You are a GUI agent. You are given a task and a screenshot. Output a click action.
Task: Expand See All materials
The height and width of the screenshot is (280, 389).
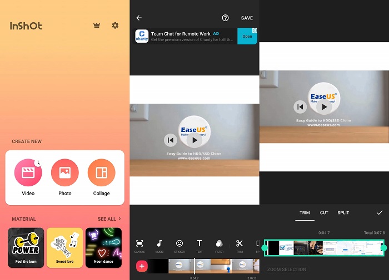click(x=109, y=219)
